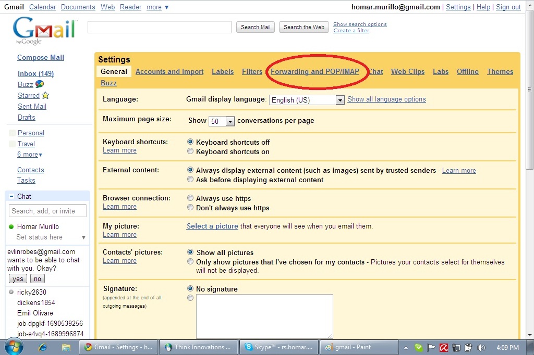Click the Action Center flag tray icon

point(431,348)
